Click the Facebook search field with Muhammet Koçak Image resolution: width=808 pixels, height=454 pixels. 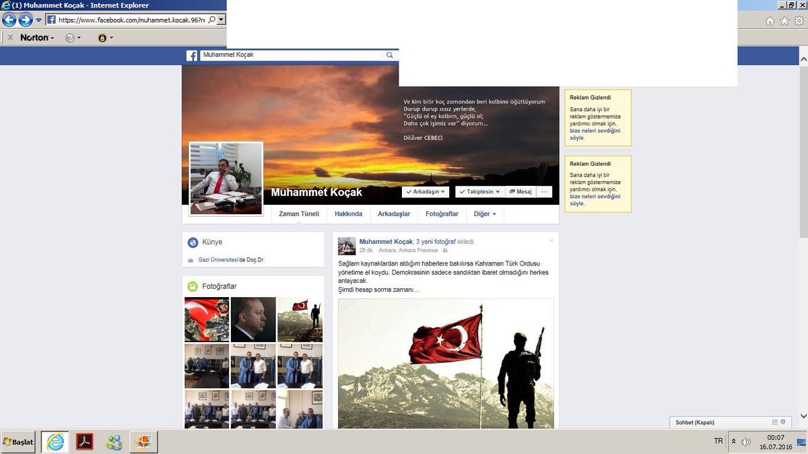[294, 55]
